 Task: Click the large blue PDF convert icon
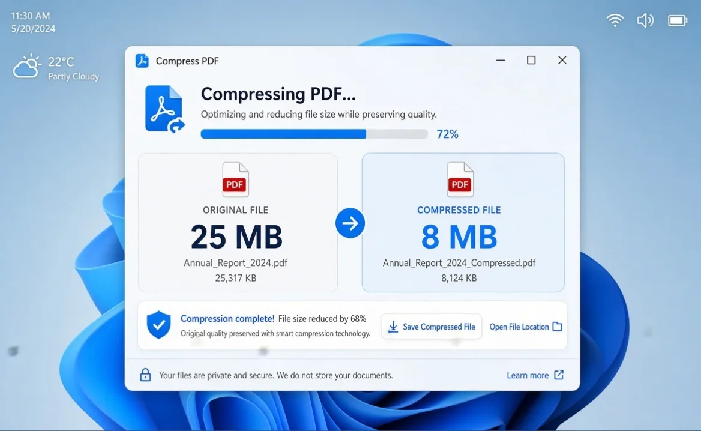point(164,109)
